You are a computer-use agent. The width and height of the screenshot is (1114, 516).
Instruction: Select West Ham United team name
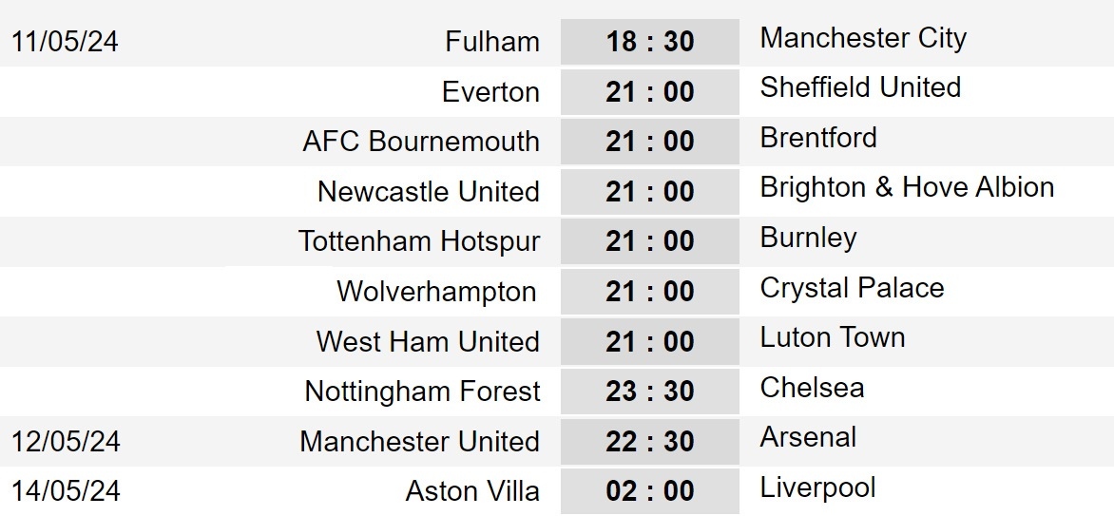pyautogui.click(x=428, y=341)
